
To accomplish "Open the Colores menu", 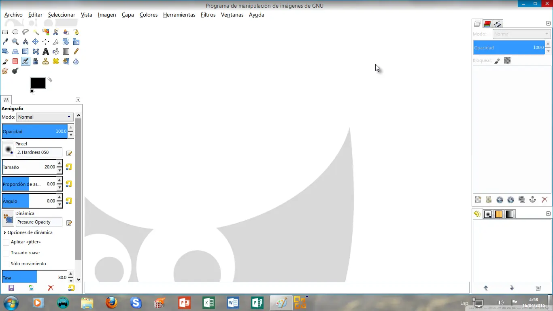I will pyautogui.click(x=149, y=15).
